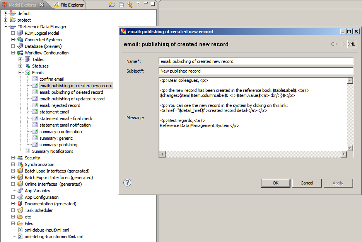Toggle Link with Editor arrows icon
The width and height of the screenshot is (362, 242).
click(x=130, y=5)
